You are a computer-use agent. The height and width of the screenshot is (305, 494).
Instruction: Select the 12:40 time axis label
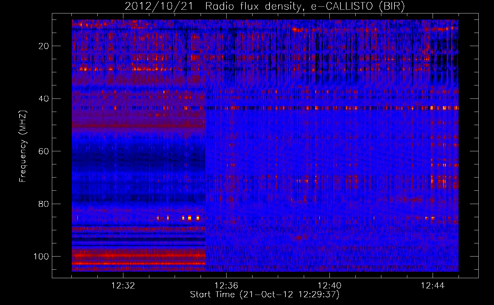click(x=329, y=286)
